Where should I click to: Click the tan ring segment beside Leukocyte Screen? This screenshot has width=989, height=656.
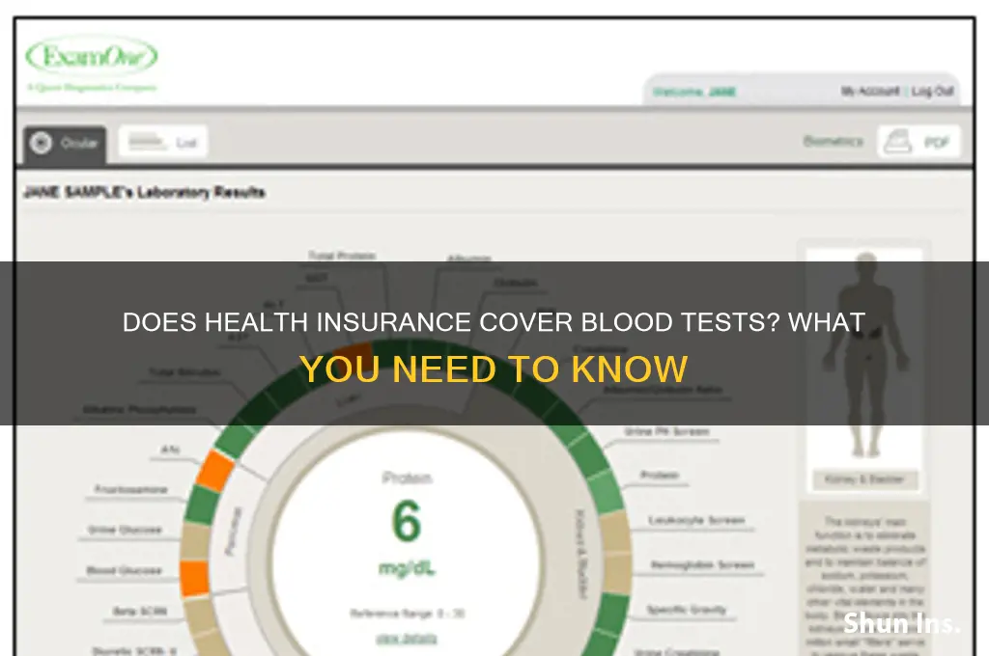coord(614,533)
